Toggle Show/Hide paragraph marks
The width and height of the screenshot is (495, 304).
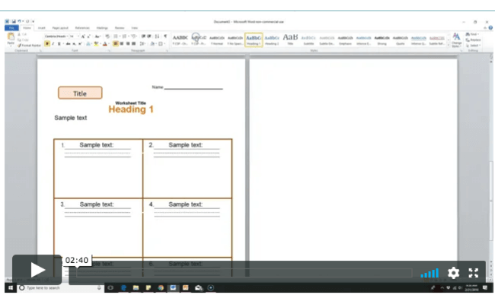pos(165,36)
